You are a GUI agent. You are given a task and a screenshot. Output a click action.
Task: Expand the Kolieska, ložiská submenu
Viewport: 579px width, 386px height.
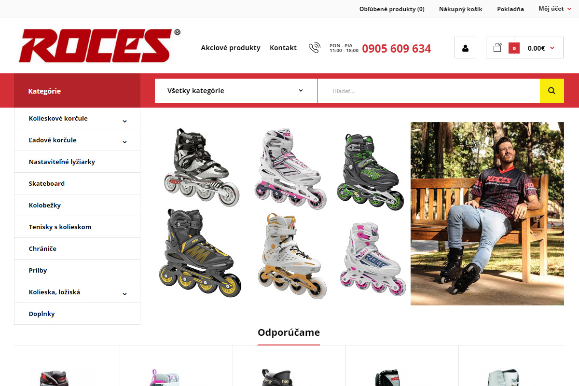tap(124, 294)
